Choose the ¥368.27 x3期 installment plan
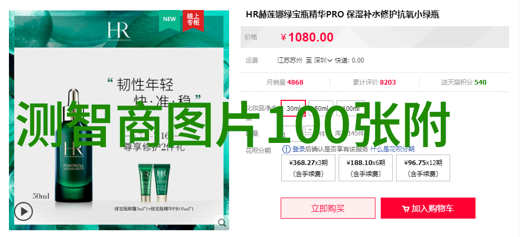This screenshot has height=237, width=525. click(309, 168)
